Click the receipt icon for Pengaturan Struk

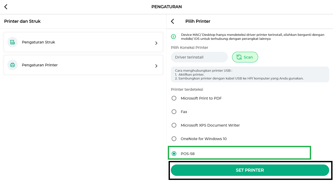[x=12, y=42]
